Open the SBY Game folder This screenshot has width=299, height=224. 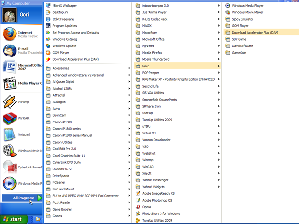click(261, 39)
